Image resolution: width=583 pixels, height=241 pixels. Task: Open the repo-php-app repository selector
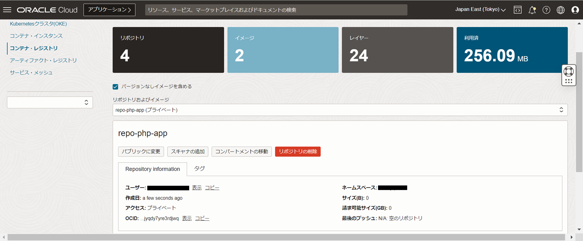(340, 110)
